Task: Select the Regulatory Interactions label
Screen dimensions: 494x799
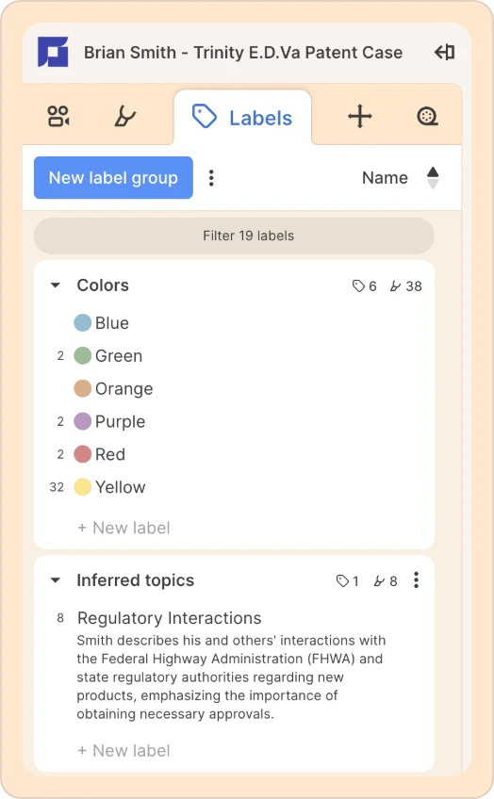Action: click(170, 618)
